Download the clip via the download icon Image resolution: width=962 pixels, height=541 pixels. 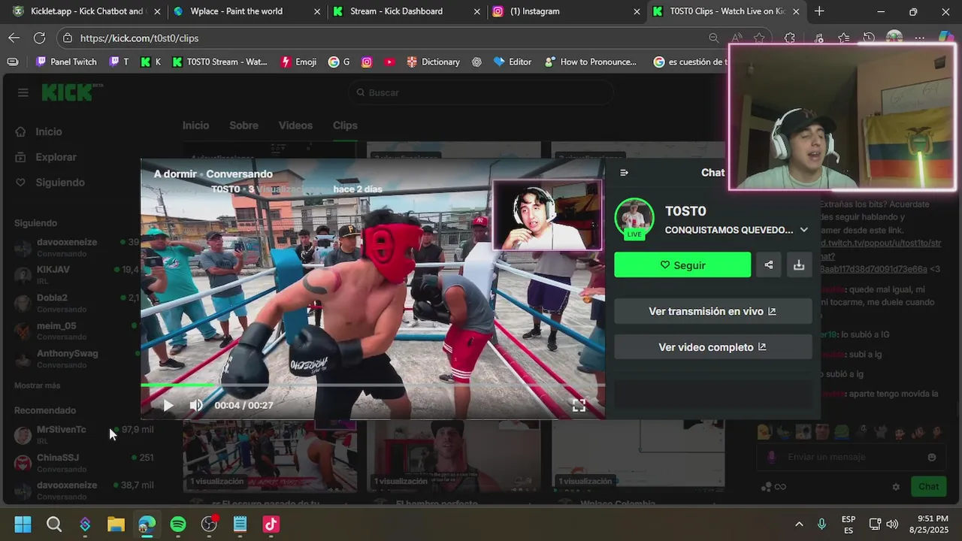[799, 264]
